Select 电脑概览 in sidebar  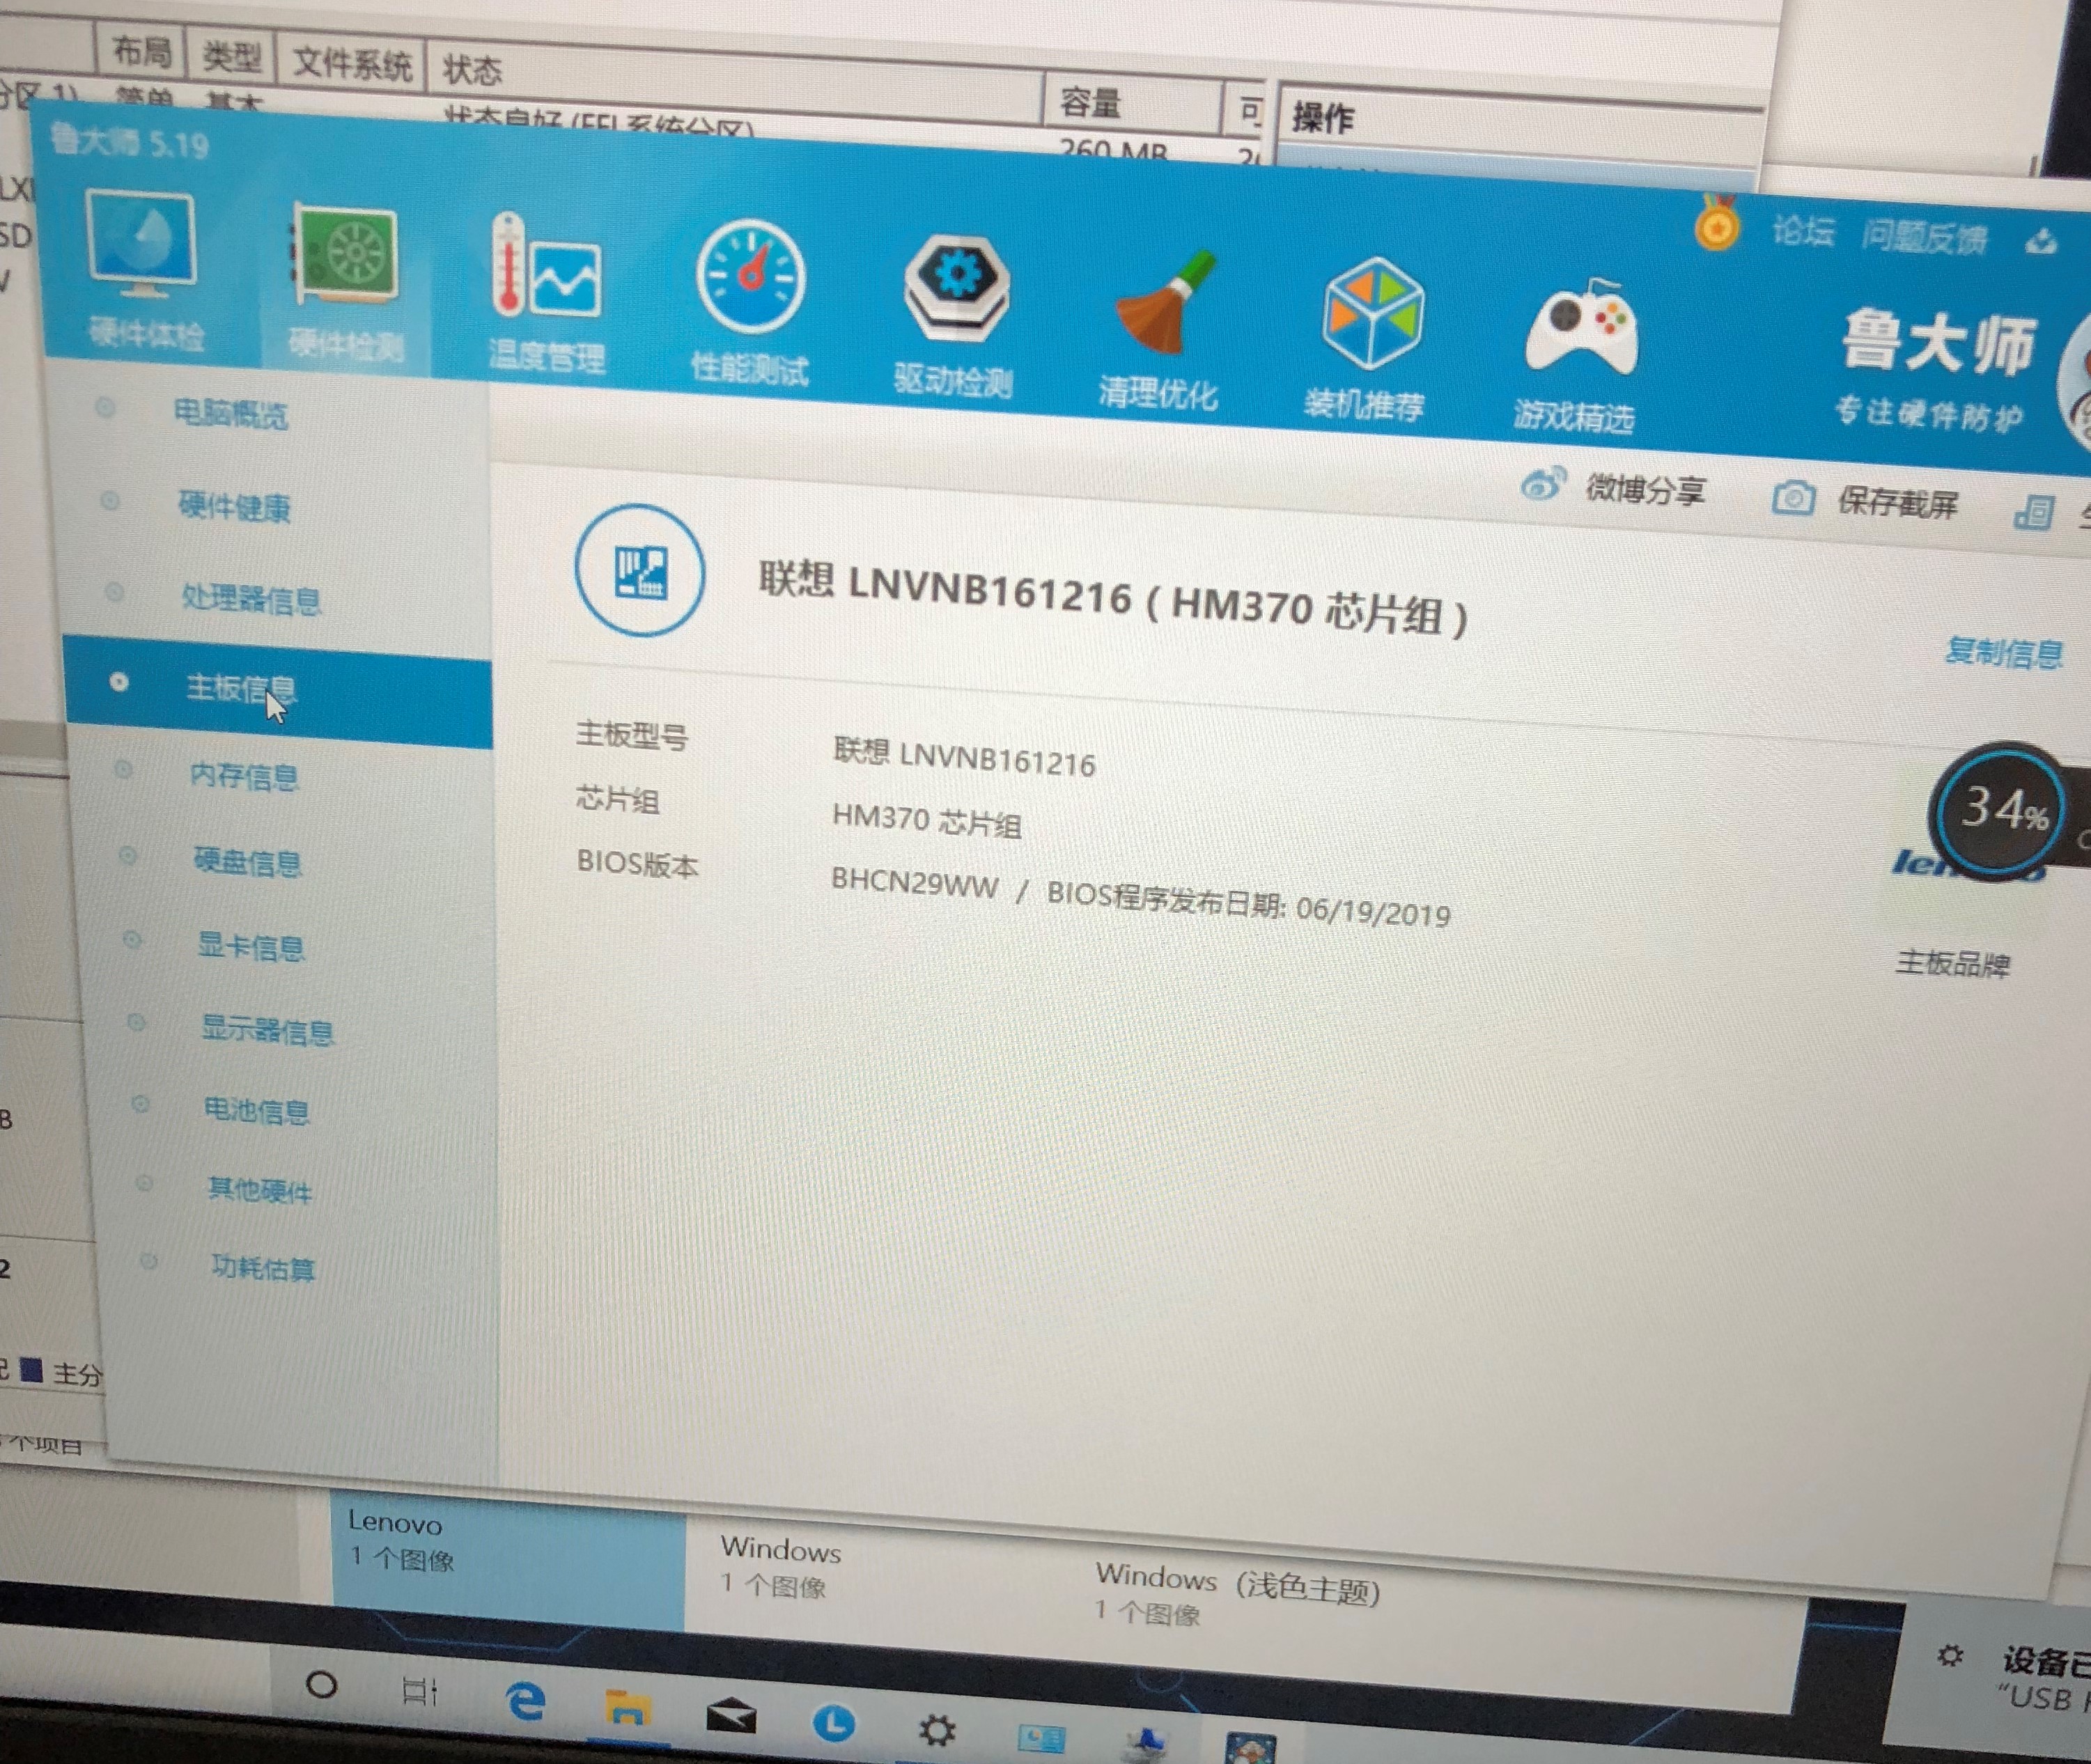(231, 413)
